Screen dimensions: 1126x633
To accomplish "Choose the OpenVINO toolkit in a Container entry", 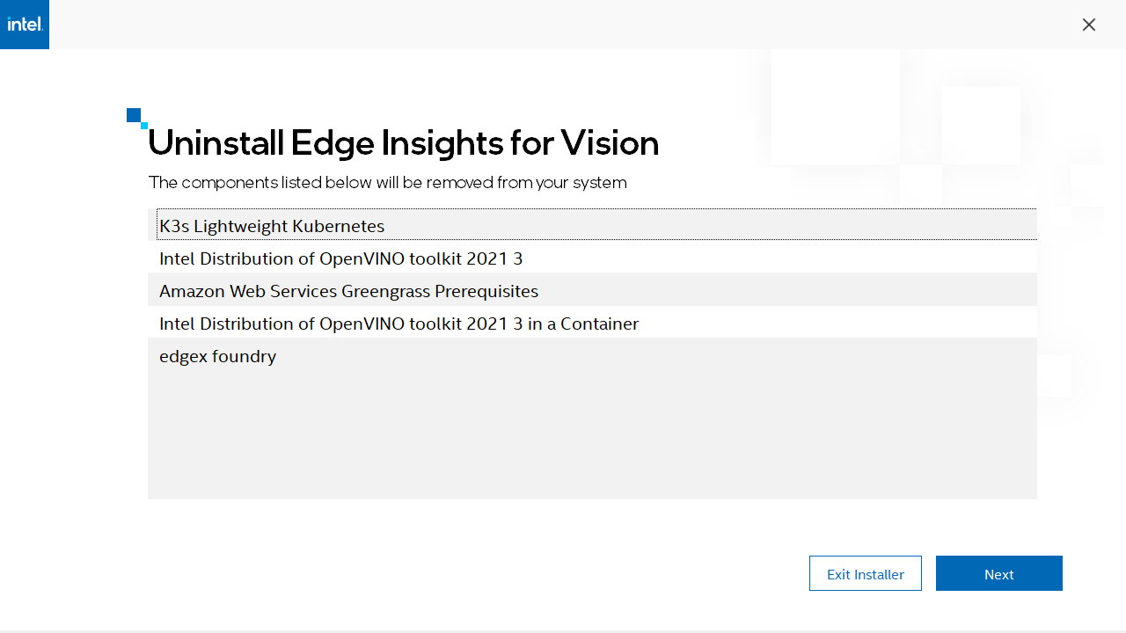I will coord(398,324).
